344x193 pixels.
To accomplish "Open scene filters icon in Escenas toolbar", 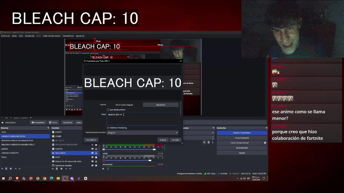I will (x=11, y=169).
